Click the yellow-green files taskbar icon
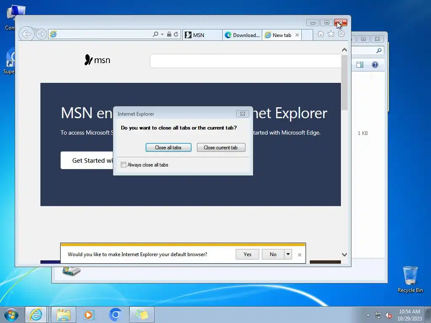This screenshot has height=323, width=431. click(142, 315)
